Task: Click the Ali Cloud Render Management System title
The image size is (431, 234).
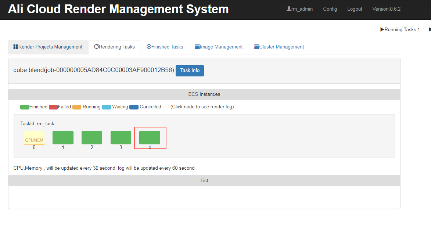Action: [x=118, y=9]
